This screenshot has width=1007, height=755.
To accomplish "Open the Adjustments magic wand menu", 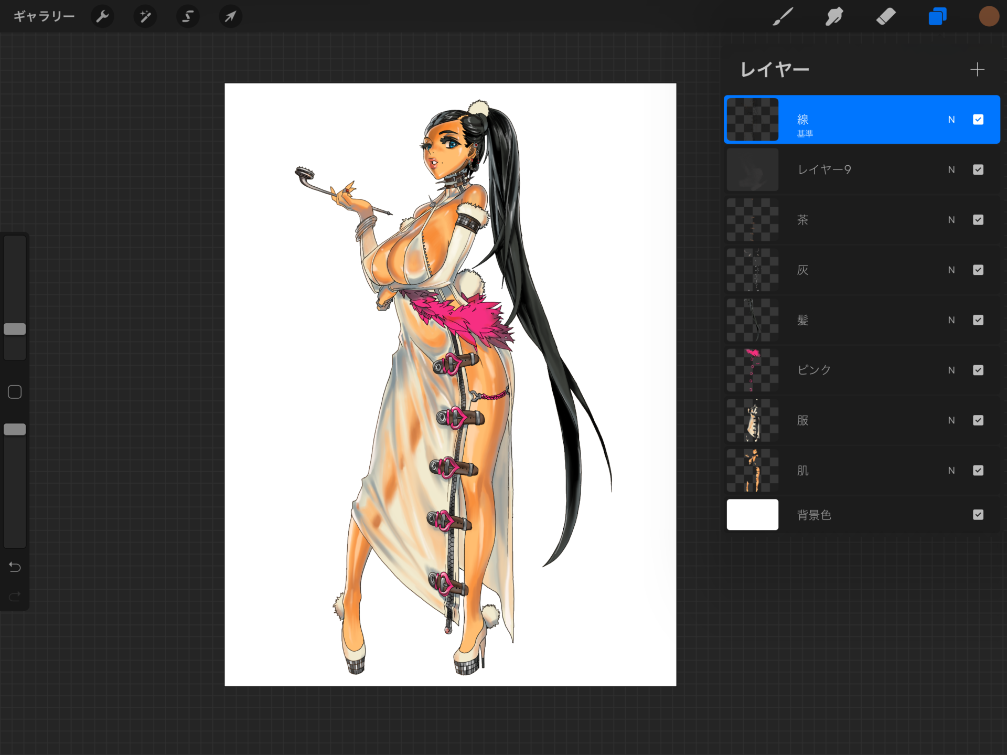I will 145,17.
